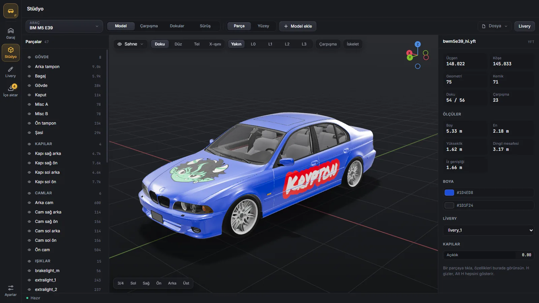The width and height of the screenshot is (539, 303).
Task: Select the Yüzey mode tab
Action: (x=263, y=26)
